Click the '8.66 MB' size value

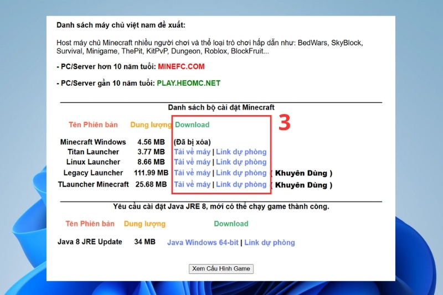(151, 162)
